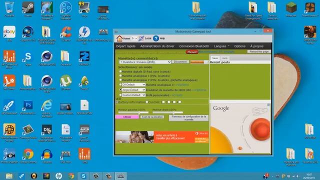Open Help via the blue question mark icon
This screenshot has height=180, width=320.
point(155,38)
